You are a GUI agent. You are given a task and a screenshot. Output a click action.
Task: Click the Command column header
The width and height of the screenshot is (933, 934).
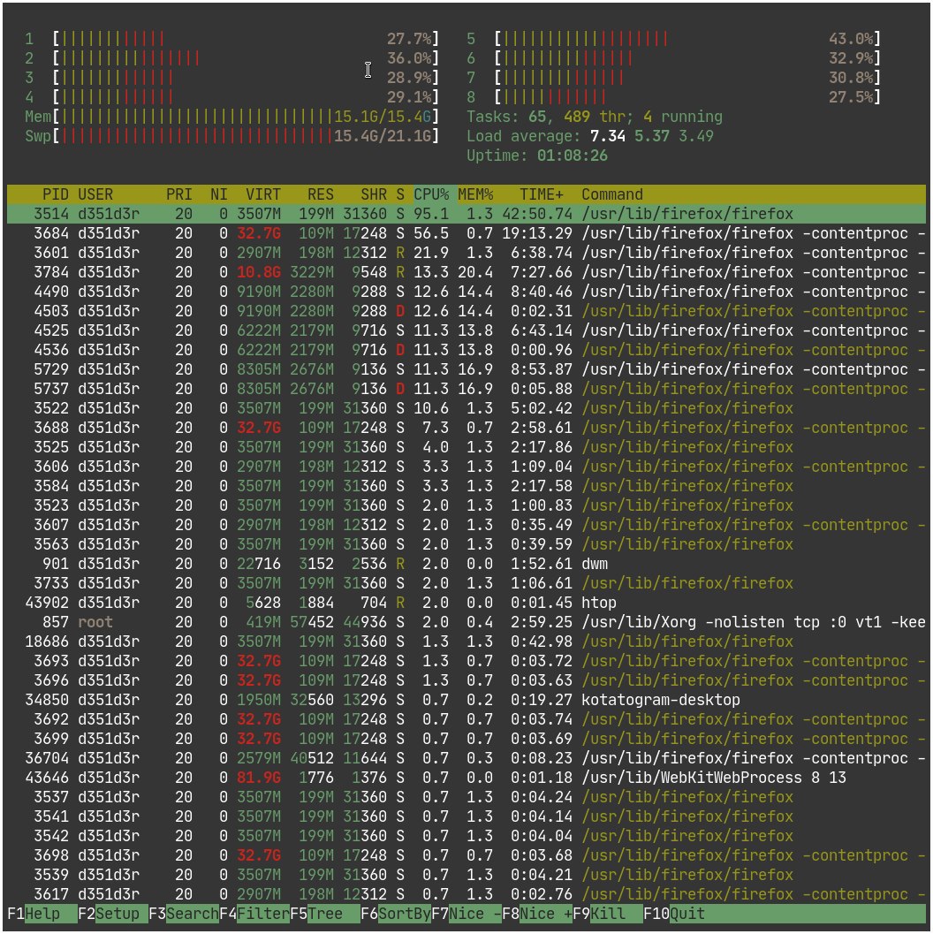point(612,194)
